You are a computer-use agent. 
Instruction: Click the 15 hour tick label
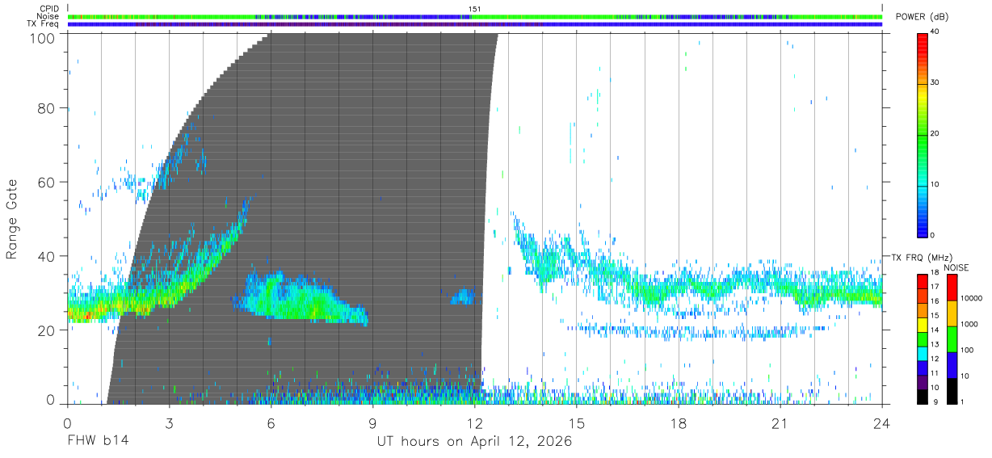point(577,422)
